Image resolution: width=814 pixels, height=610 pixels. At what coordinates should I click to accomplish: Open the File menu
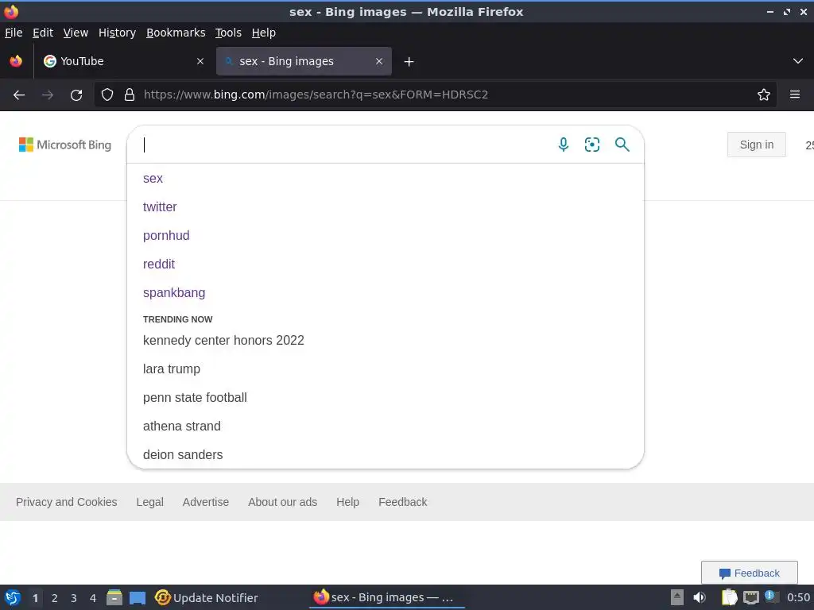coord(14,33)
